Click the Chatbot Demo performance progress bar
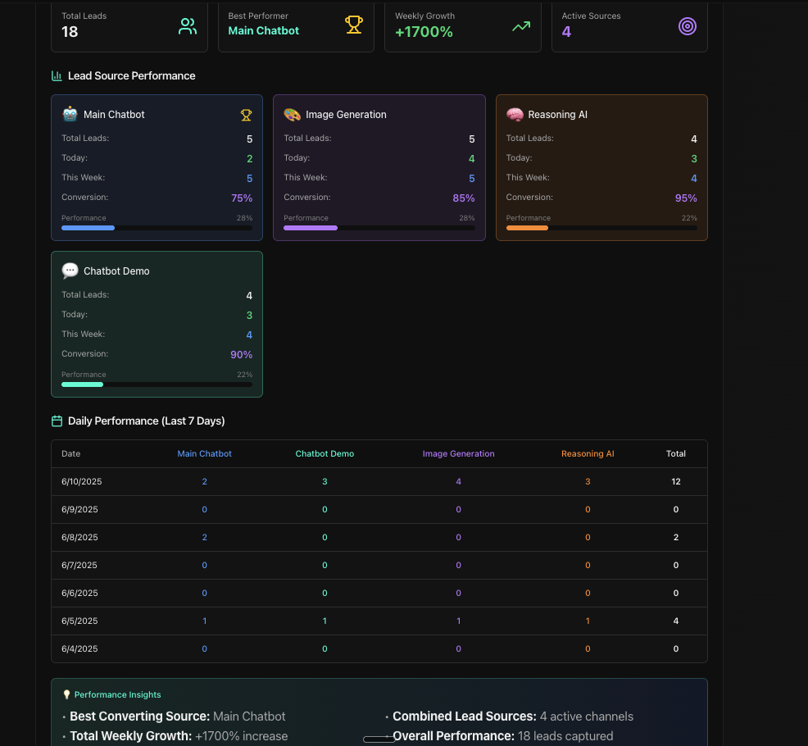Image resolution: width=808 pixels, height=746 pixels. coord(156,384)
